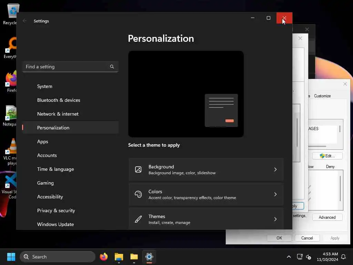Click the muted volume tray icon
353x265 pixels.
pos(309,257)
